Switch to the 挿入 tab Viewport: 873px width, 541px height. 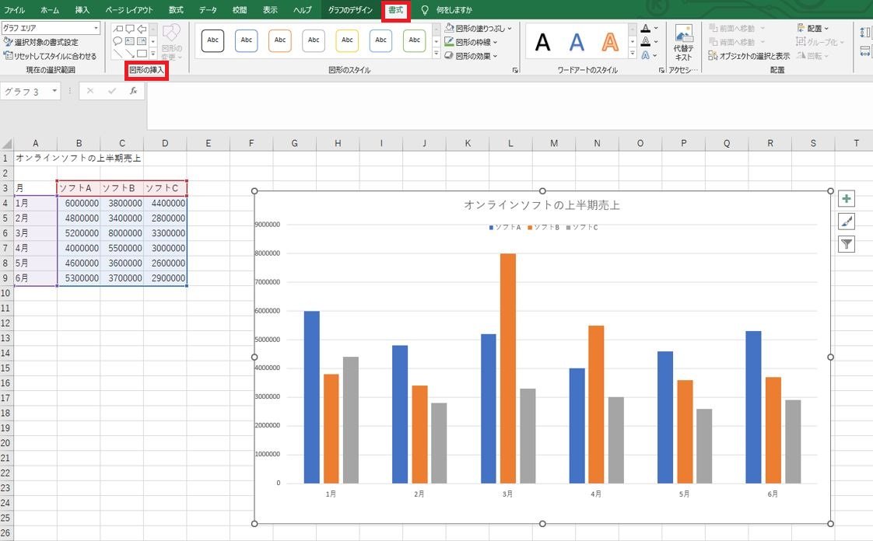click(82, 10)
